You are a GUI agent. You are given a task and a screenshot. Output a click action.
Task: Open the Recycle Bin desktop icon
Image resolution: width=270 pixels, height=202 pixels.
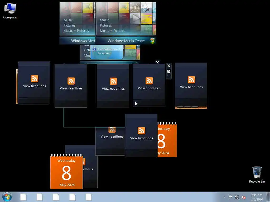point(257,175)
